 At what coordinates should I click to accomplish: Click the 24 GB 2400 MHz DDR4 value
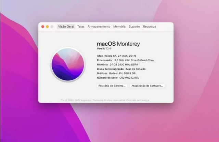(x=124, y=65)
